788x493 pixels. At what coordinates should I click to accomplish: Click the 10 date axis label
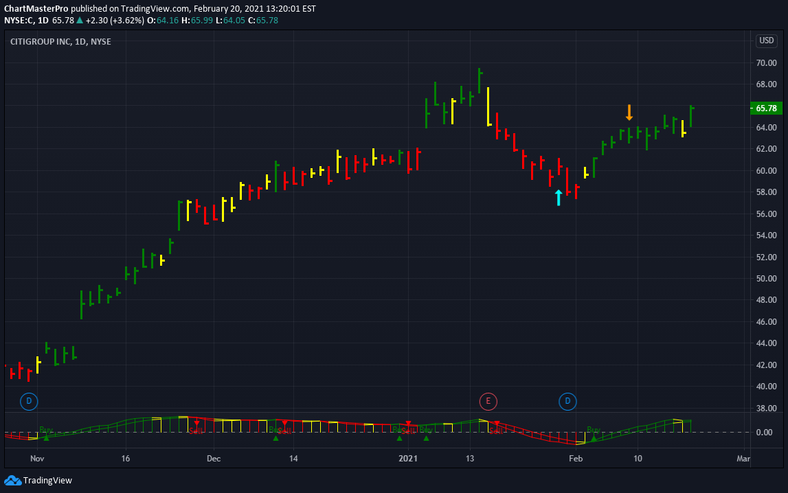(x=638, y=459)
